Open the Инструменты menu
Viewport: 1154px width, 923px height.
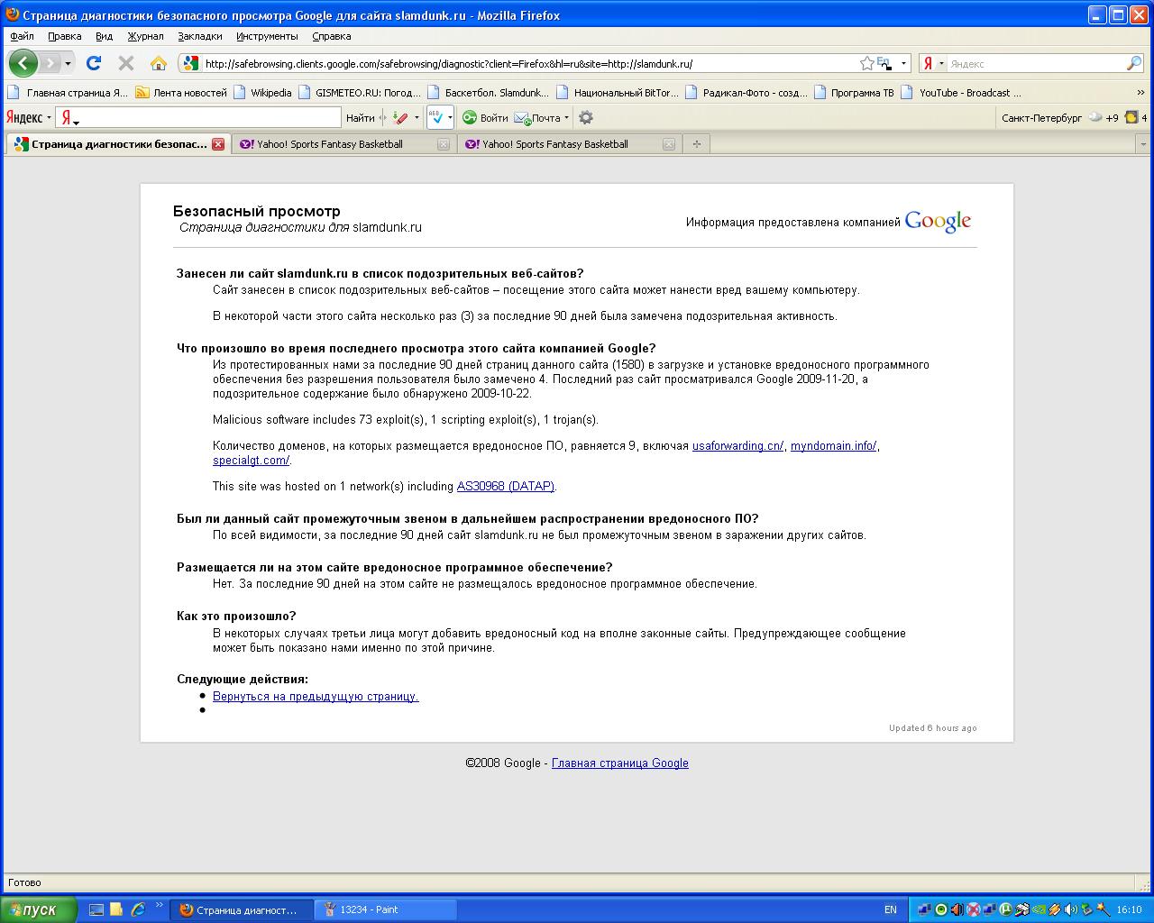[x=267, y=36]
